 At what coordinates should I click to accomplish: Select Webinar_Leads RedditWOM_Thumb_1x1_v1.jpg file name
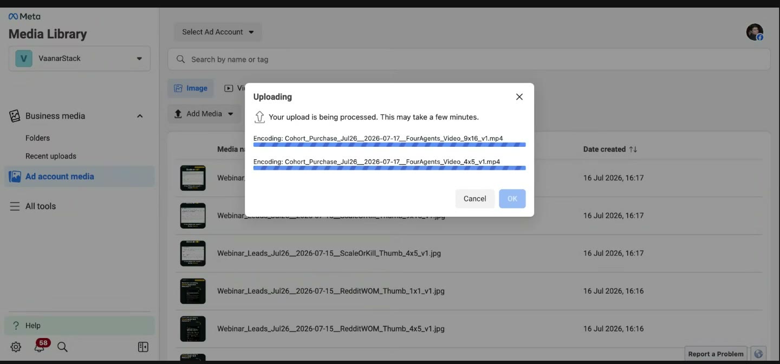click(331, 291)
